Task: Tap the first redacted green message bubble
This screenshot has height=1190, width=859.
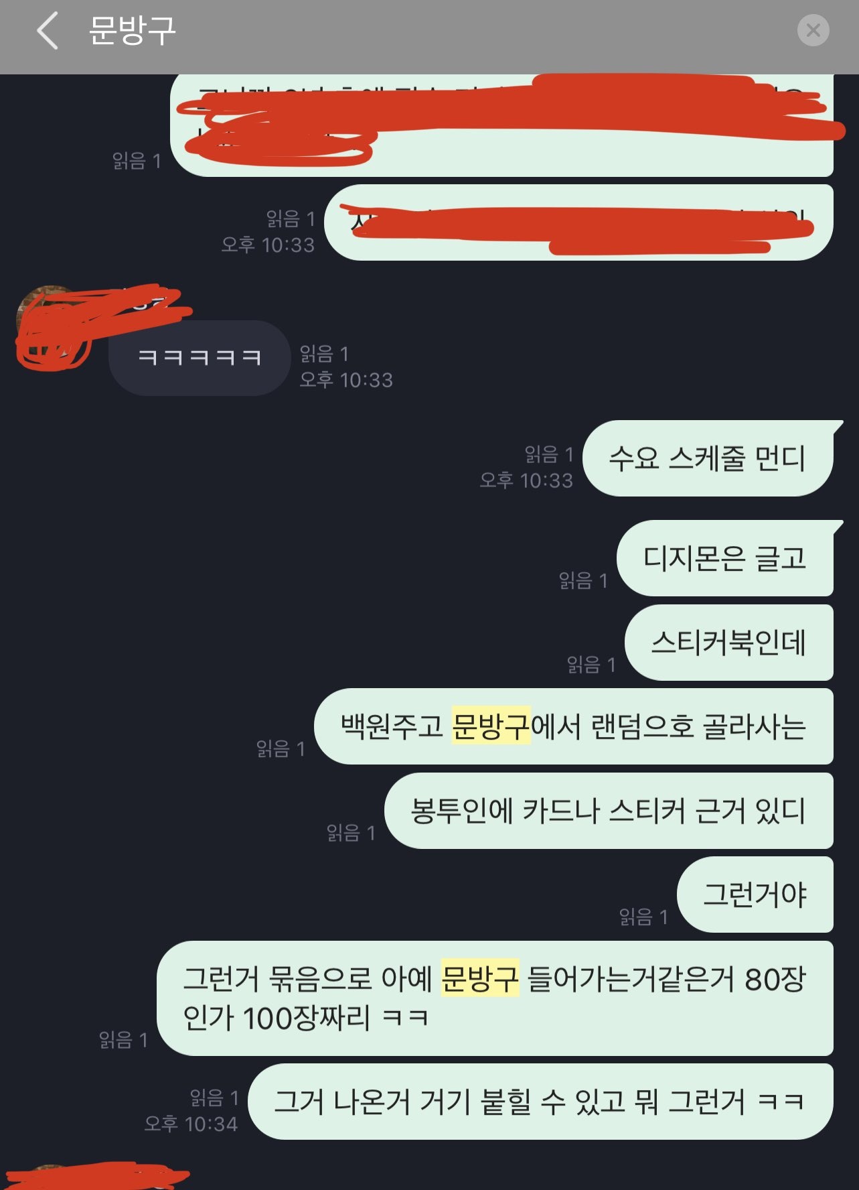Action: tap(502, 125)
